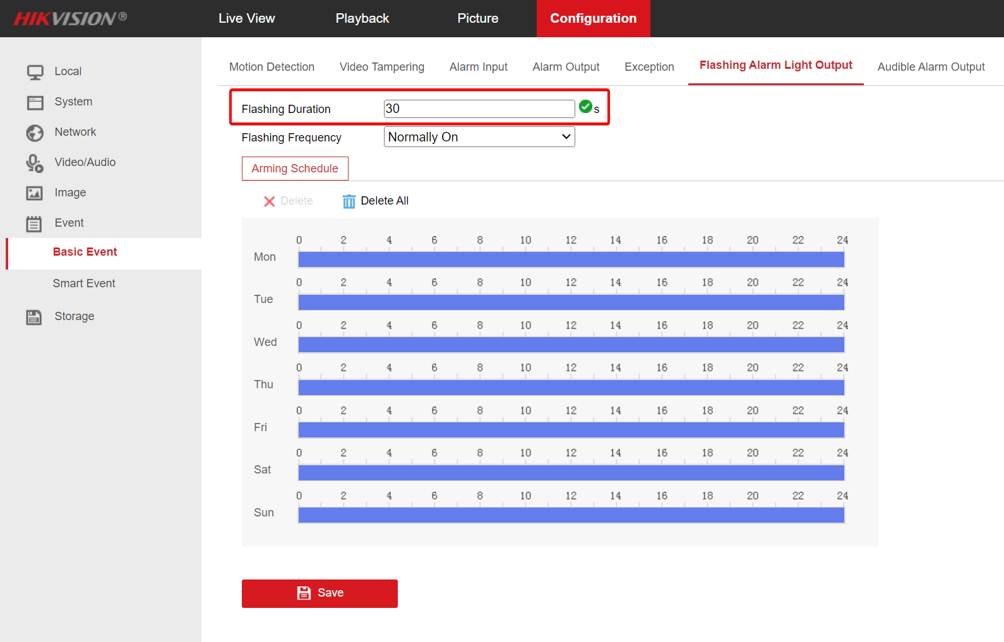This screenshot has width=1004, height=642.
Task: Save the alarm light settings
Action: (x=320, y=593)
